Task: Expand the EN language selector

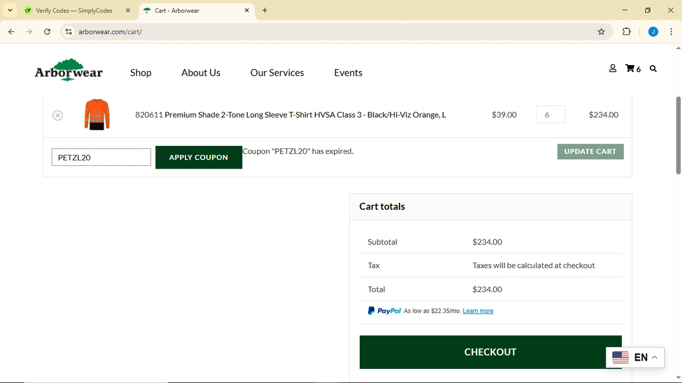Action: click(635, 358)
